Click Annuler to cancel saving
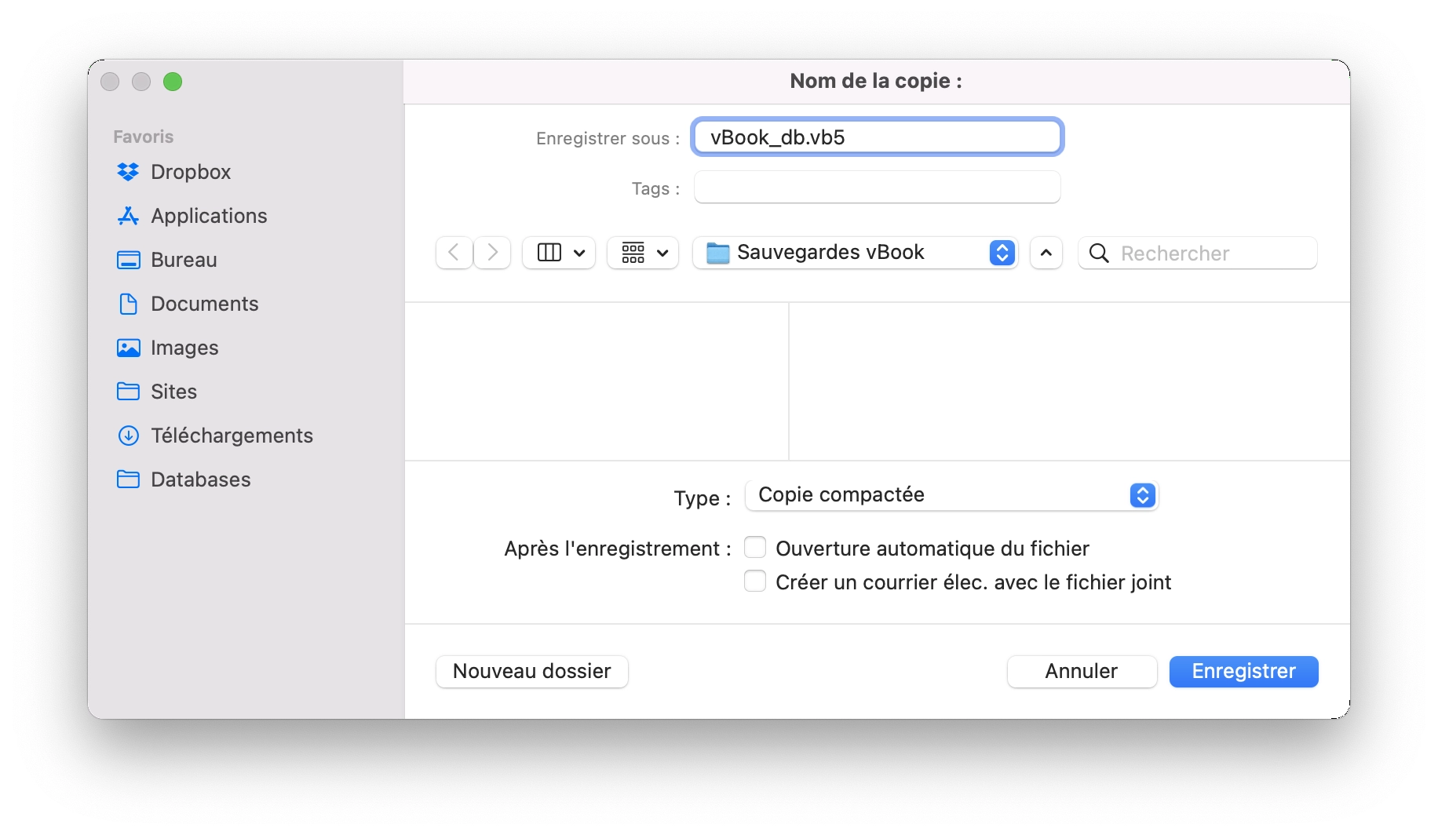This screenshot has height=835, width=1438. pos(1081,672)
